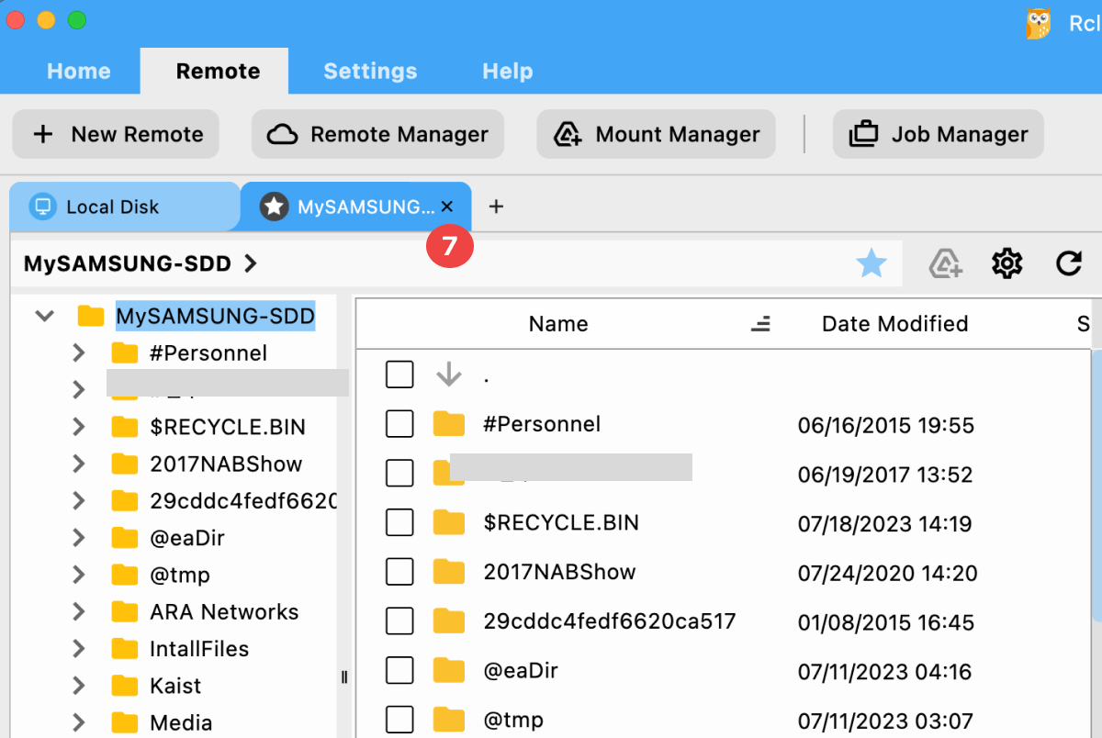
Task: Open the Job Manager
Action: pos(937,134)
